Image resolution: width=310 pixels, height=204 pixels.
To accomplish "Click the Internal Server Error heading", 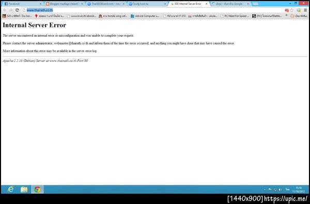I will pyautogui.click(x=35, y=25).
